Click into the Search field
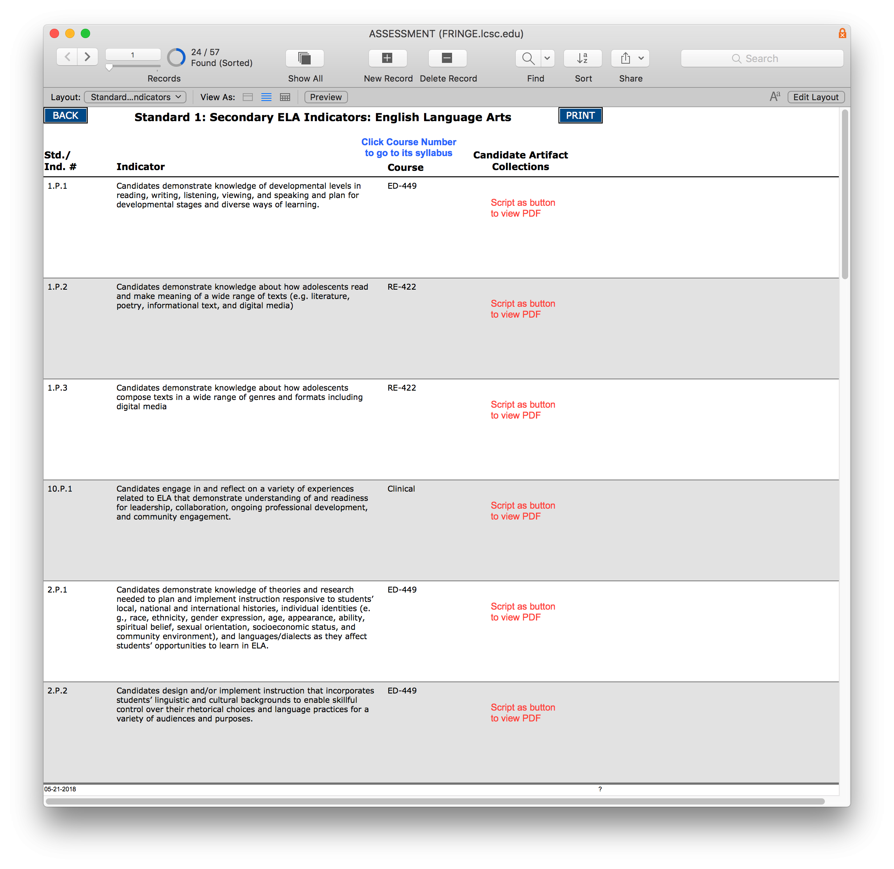The width and height of the screenshot is (894, 869). click(x=762, y=58)
